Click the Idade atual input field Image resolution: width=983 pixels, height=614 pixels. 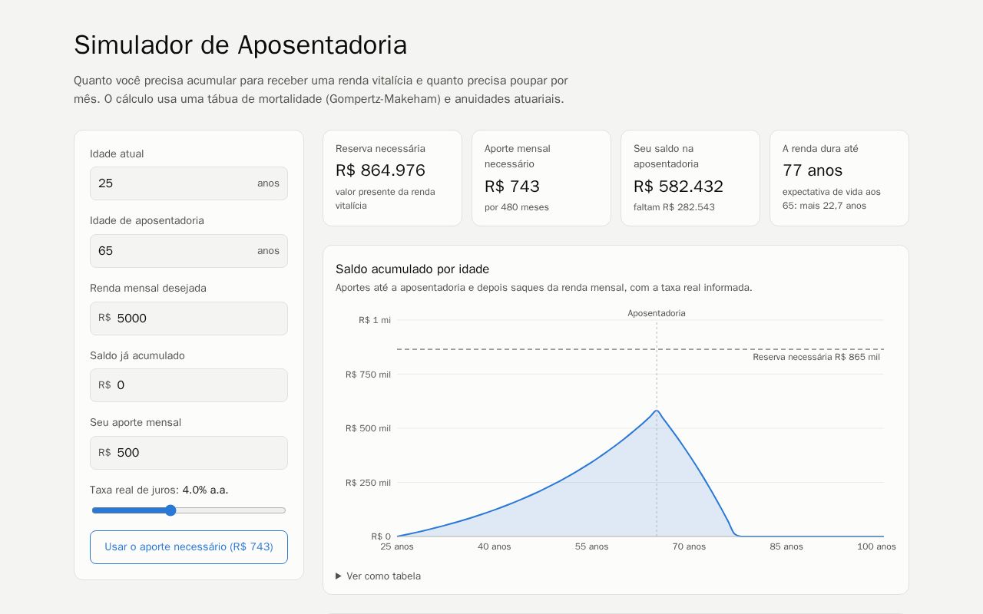tap(188, 183)
